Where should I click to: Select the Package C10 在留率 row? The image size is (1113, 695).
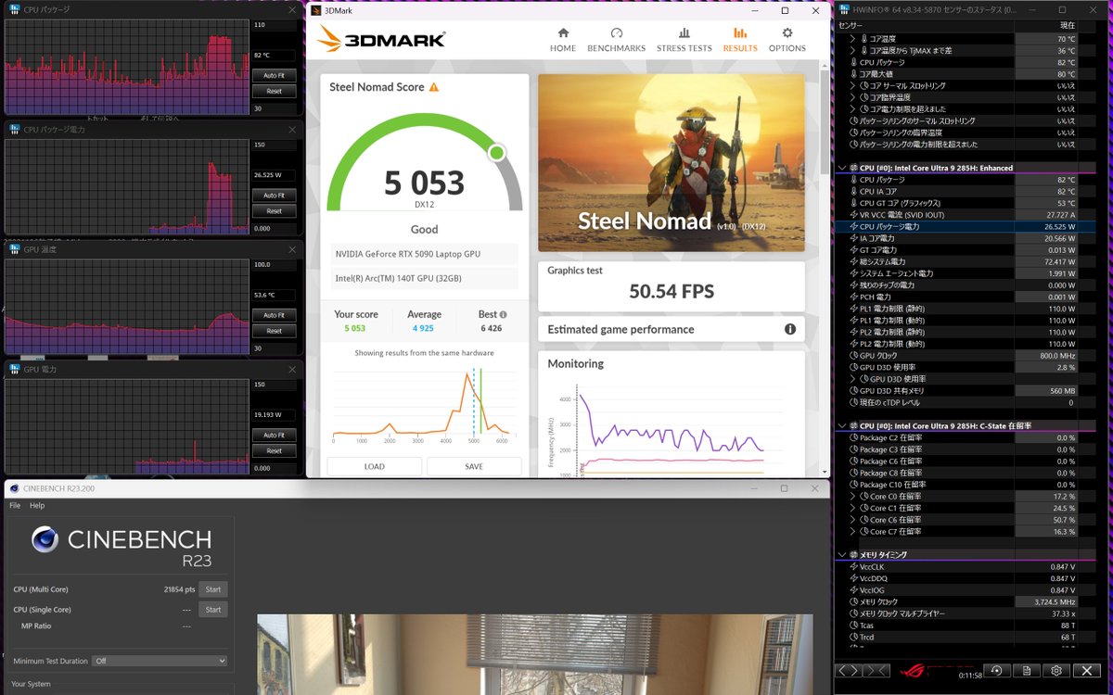966,484
